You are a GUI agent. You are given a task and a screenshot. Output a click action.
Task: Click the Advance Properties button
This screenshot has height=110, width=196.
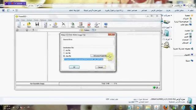101,56
